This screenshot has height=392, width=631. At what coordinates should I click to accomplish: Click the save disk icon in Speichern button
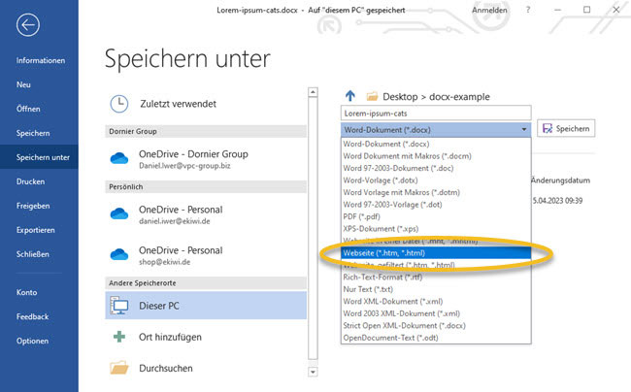click(548, 128)
